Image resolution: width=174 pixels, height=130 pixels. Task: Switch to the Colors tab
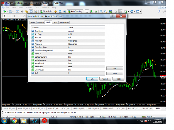tap(55, 22)
